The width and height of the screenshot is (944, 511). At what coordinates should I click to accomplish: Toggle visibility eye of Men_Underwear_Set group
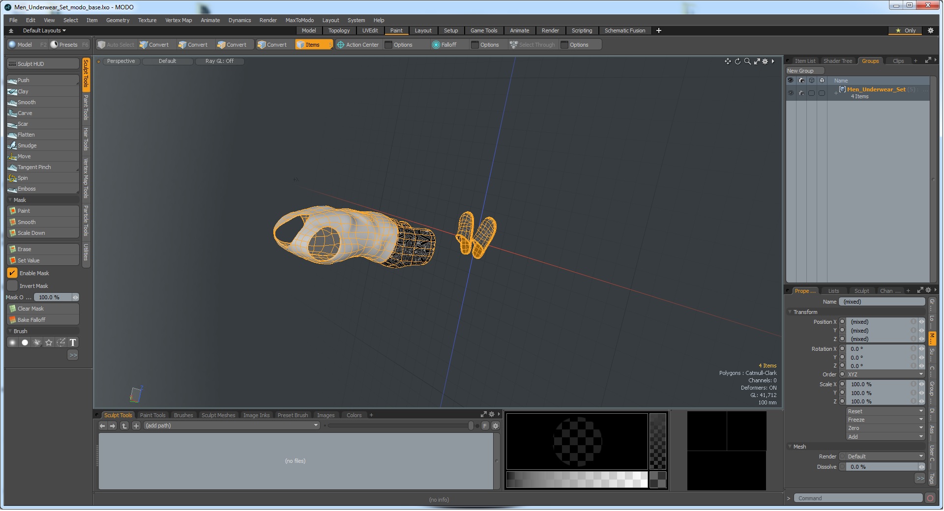(791, 93)
